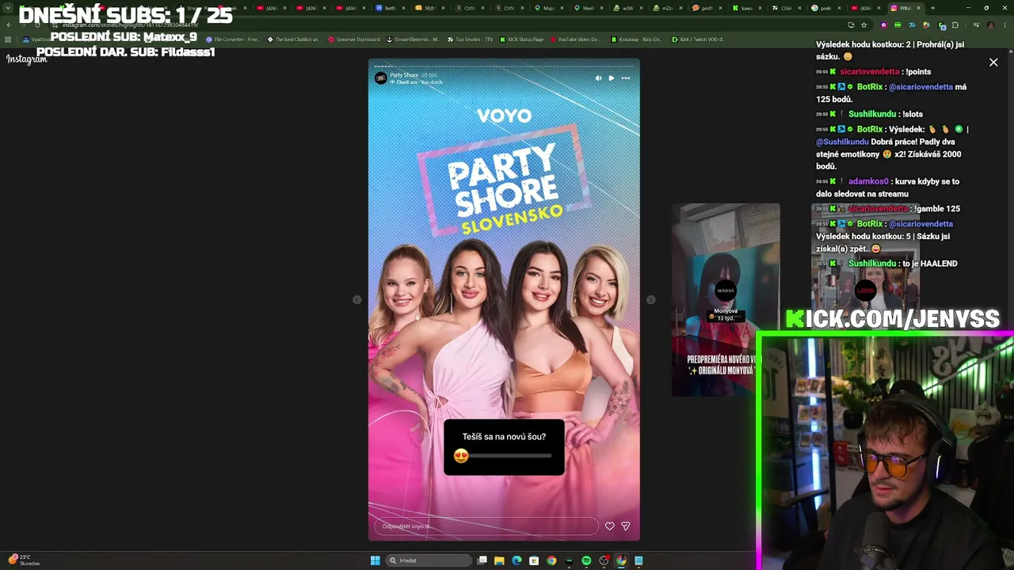Open the YouTube Video Do... bookmark

click(576, 40)
